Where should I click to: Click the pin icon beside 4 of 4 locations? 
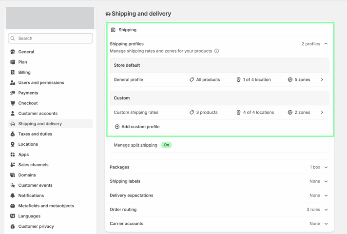[x=239, y=113]
